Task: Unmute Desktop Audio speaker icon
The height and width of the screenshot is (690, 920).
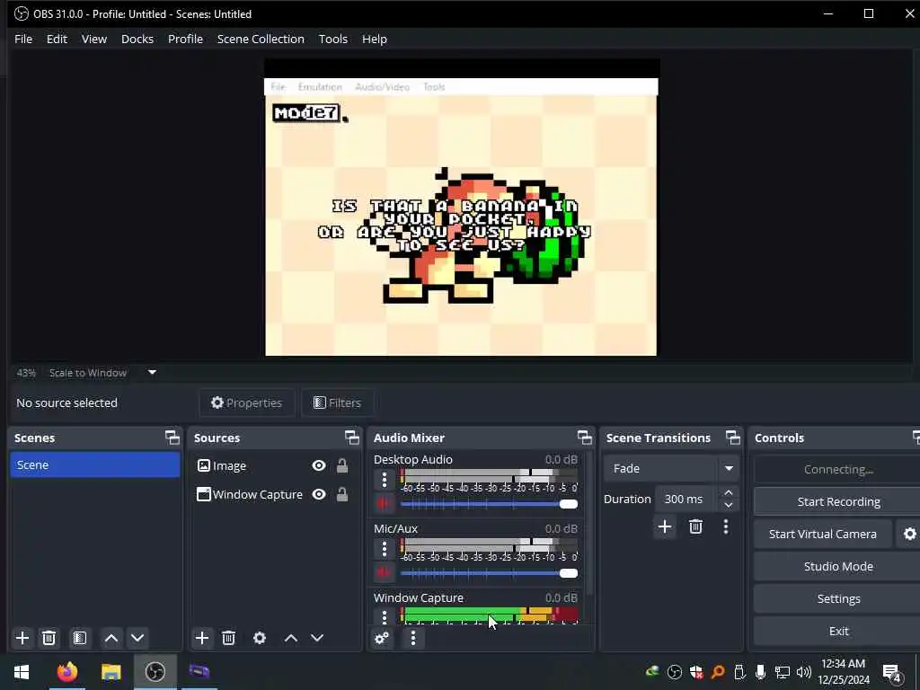Action: pos(384,503)
